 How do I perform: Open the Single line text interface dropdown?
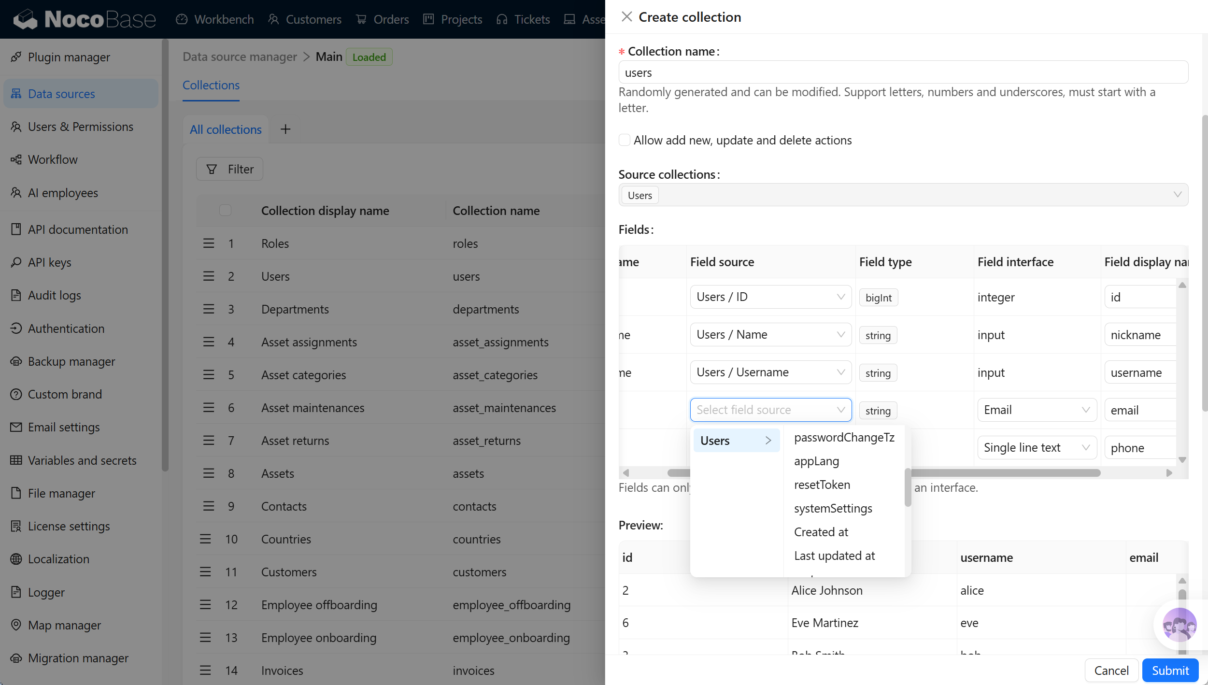click(1037, 447)
